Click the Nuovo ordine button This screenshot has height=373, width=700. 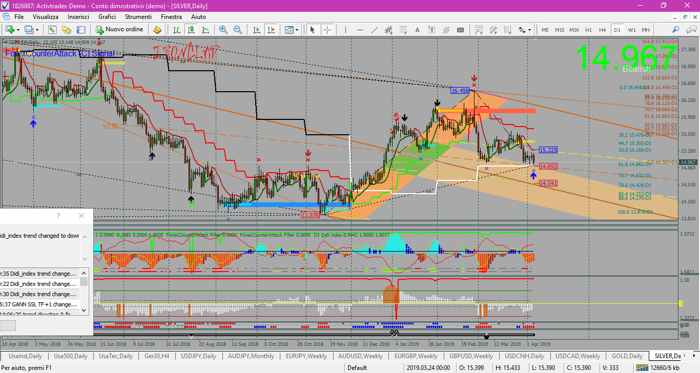[x=119, y=30]
